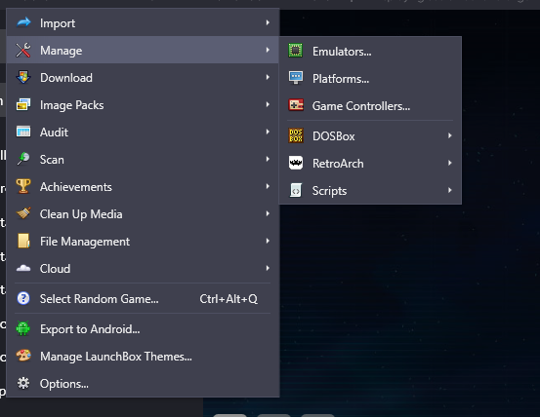The height and width of the screenshot is (417, 540).
Task: Click the Image Packs menu label
Action: tap(71, 105)
